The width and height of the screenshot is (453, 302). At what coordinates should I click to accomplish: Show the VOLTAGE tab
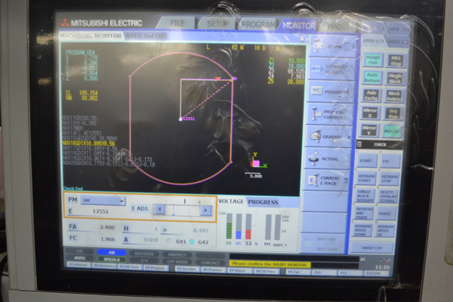point(231,201)
